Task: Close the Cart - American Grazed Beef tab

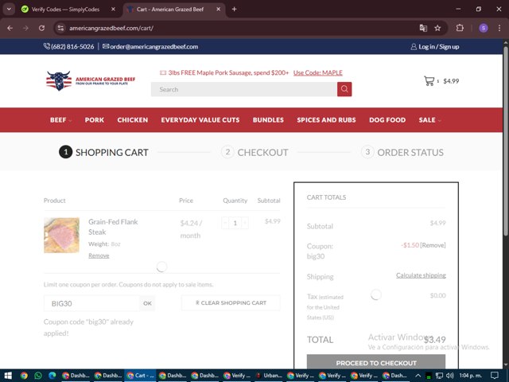Action: (x=219, y=10)
